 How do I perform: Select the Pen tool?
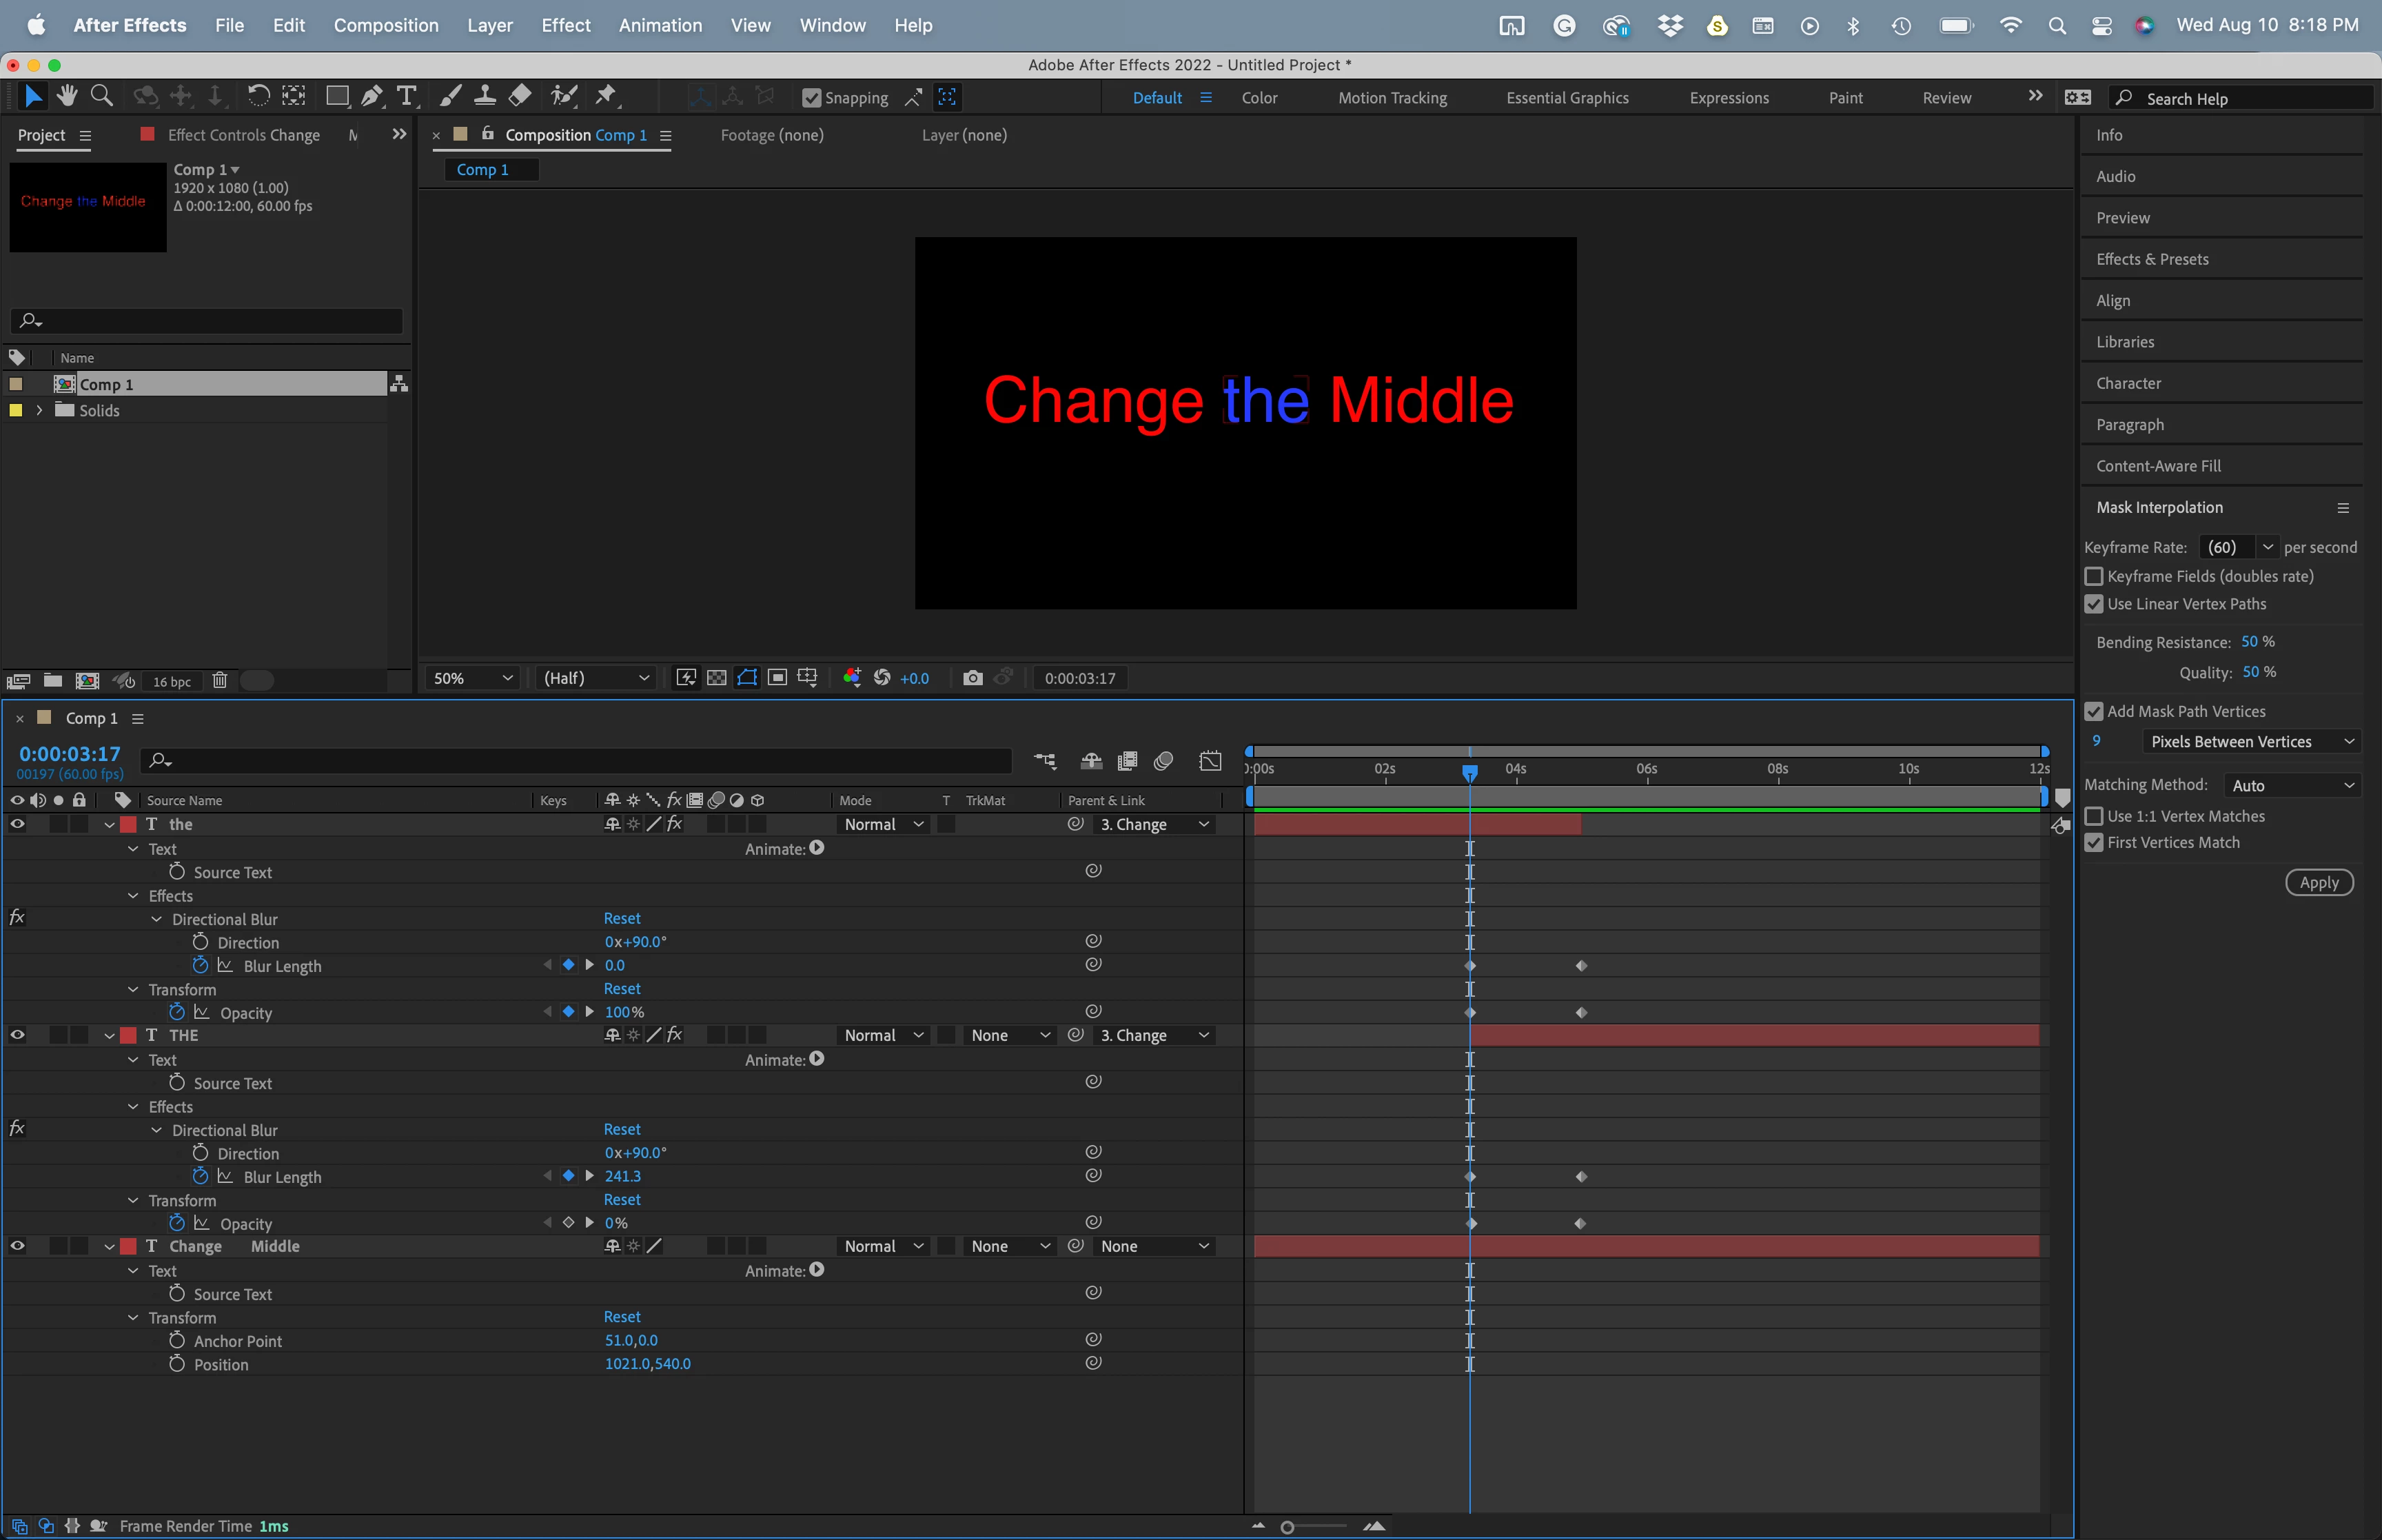(372, 96)
